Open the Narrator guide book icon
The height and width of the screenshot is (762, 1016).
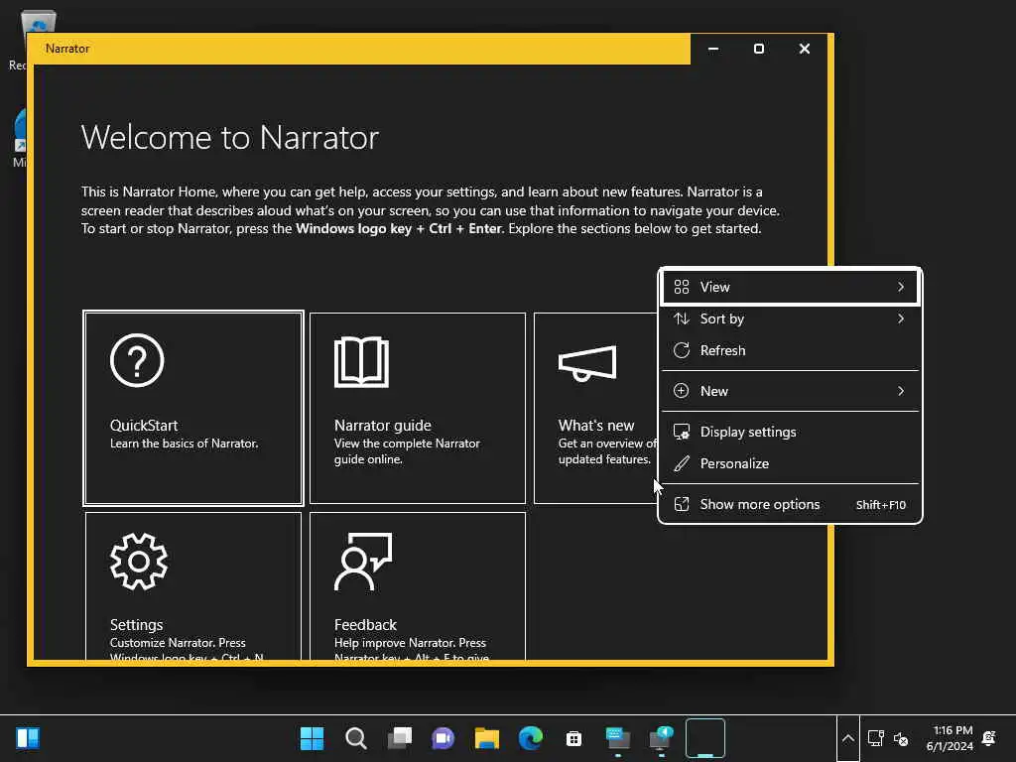361,361
